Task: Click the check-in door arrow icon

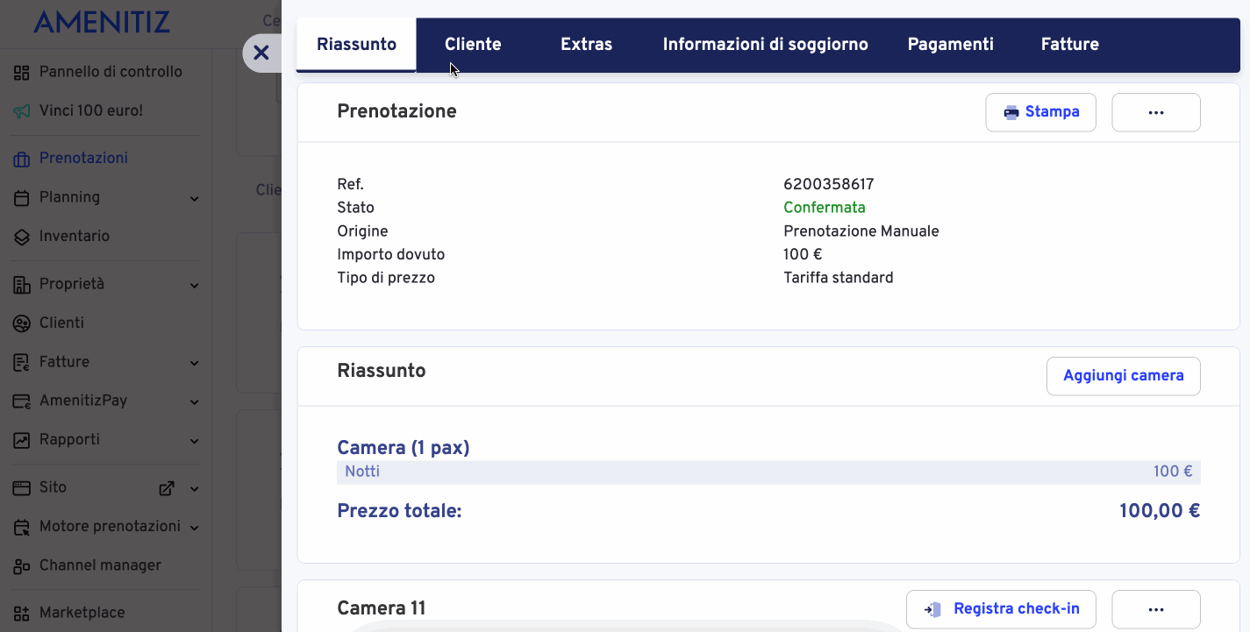Action: click(x=932, y=609)
